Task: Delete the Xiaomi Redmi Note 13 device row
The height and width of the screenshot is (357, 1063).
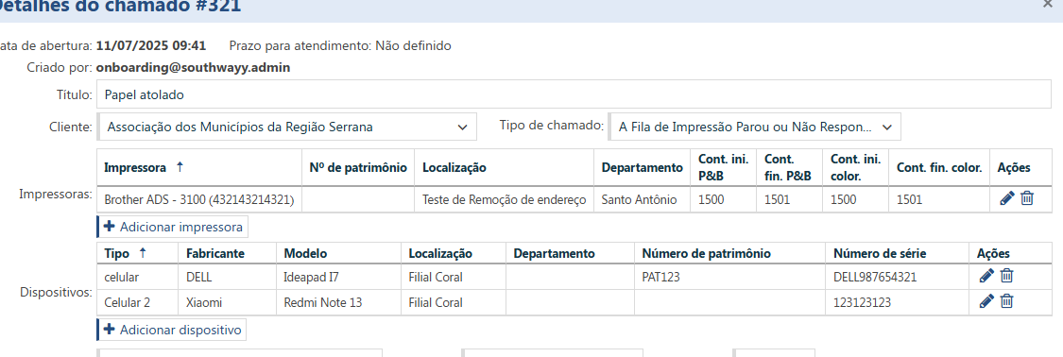Action: point(1007,301)
